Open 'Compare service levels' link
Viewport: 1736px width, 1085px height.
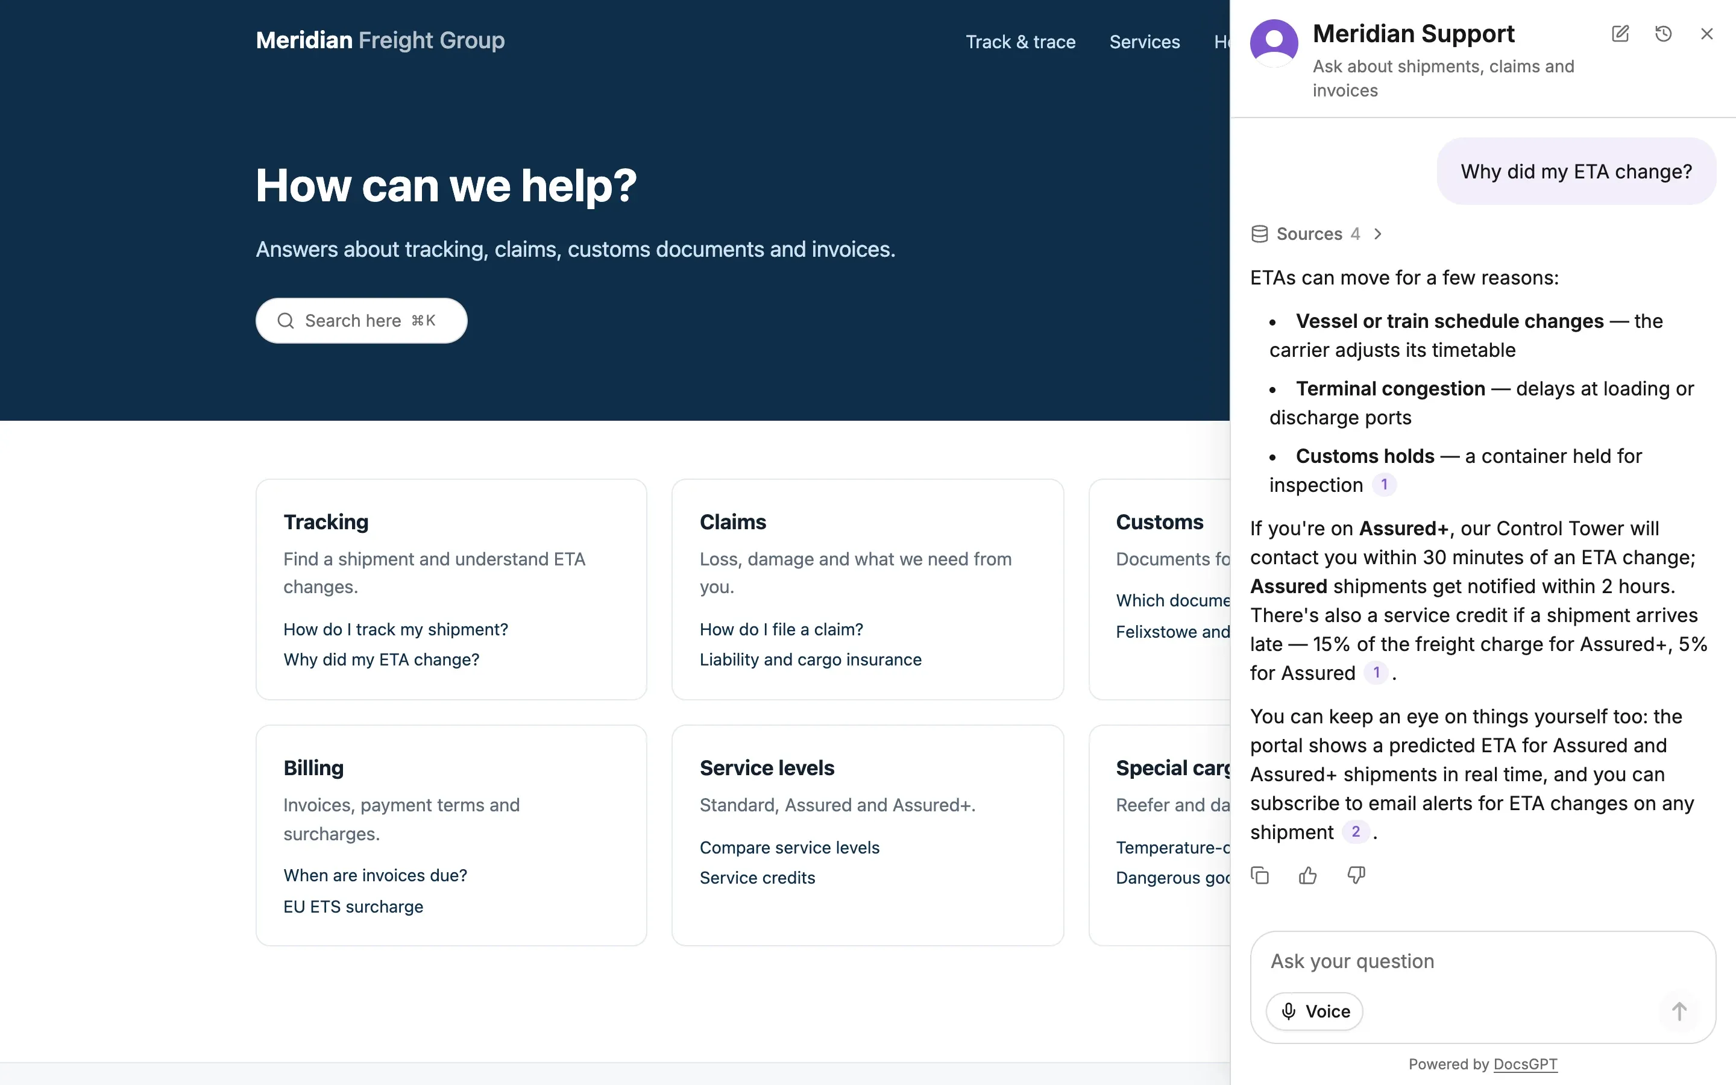pos(789,848)
